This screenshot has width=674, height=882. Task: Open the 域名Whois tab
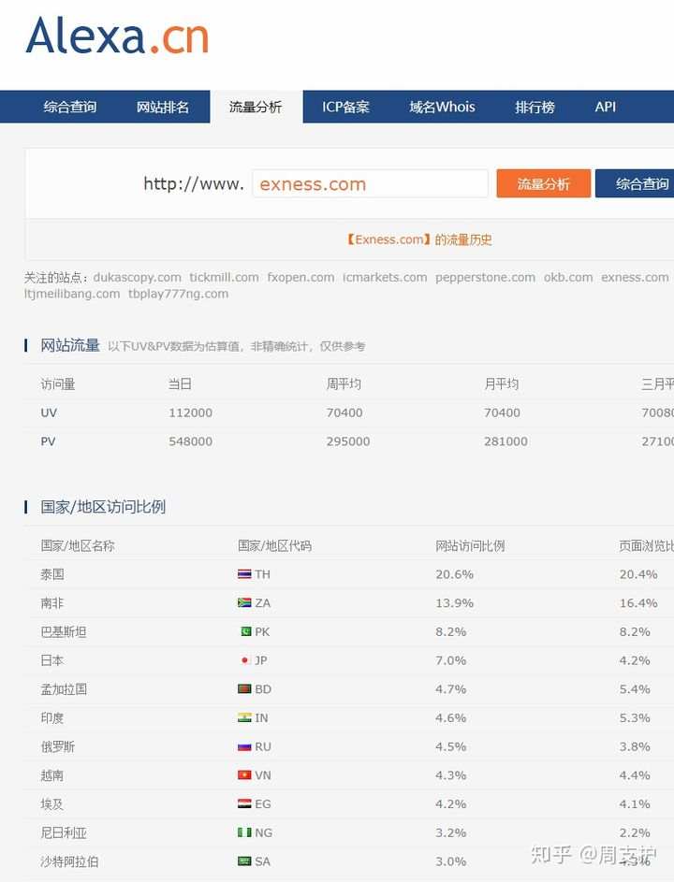click(442, 107)
